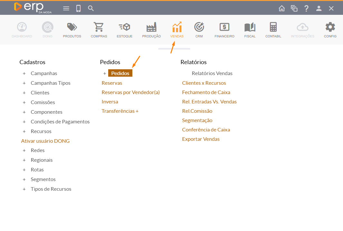This screenshot has width=343, height=231.
Task: Expand the plus beside Clientes
Action: pos(24,93)
